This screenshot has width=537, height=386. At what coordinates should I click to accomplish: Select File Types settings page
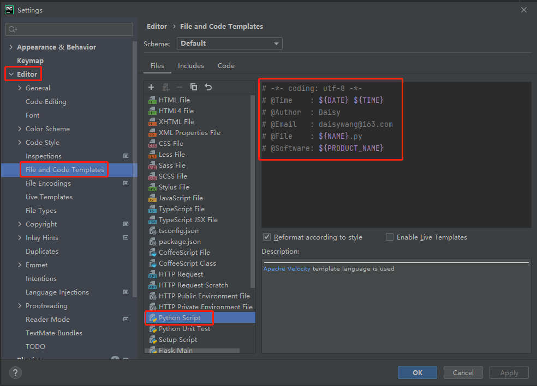click(x=41, y=211)
